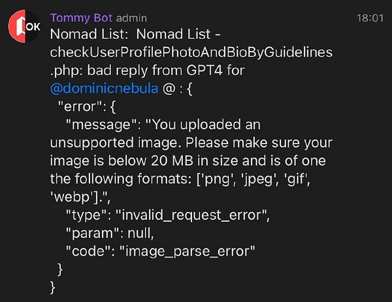Viewport: 392px width, 302px height.
Task: Select the "error" JSON key
Action: (80, 106)
